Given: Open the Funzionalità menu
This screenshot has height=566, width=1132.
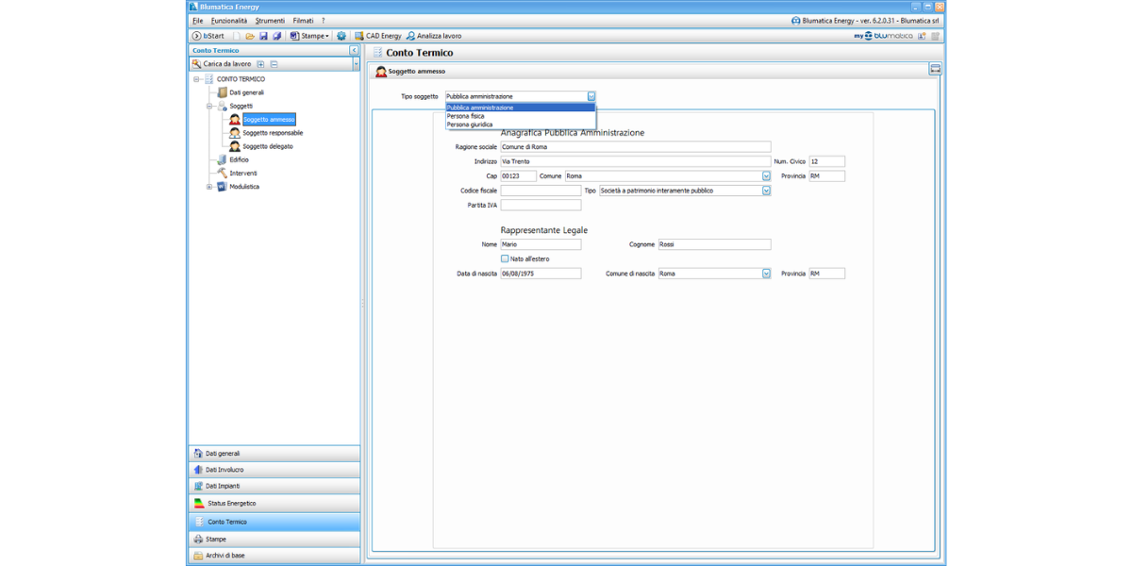Looking at the screenshot, I should (229, 21).
